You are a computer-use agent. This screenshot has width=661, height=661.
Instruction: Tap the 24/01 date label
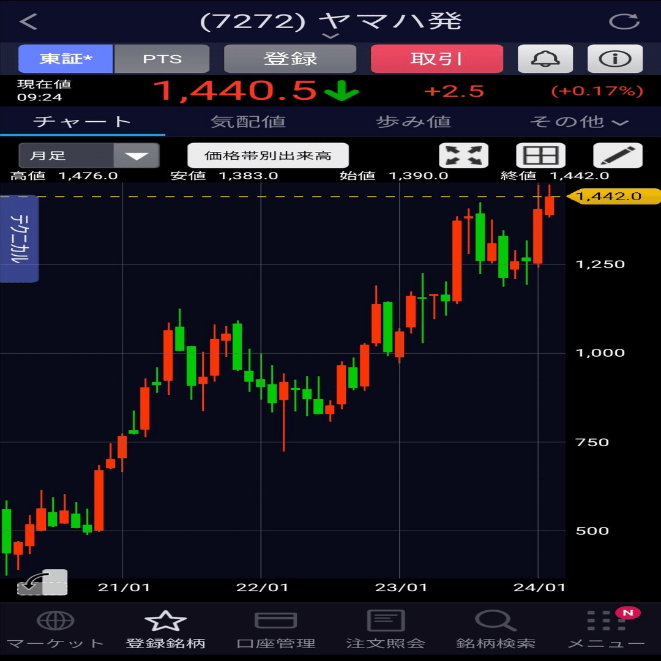point(539,587)
